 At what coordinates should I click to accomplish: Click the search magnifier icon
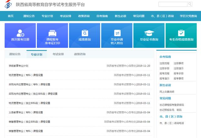(190, 4)
